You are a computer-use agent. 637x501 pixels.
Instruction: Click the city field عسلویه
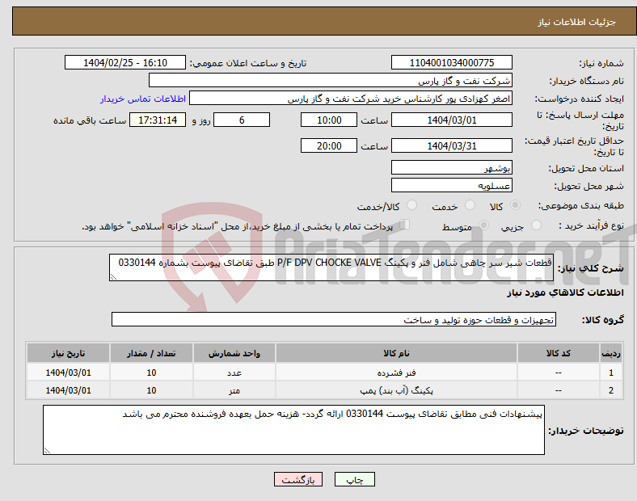pos(451,185)
